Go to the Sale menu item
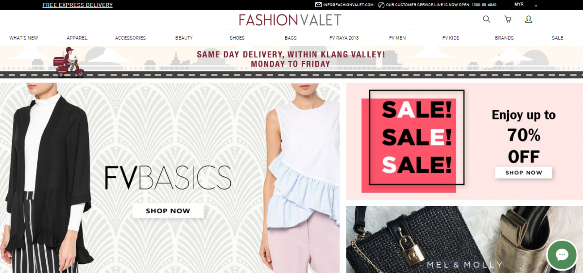Screen dimensions: 583x273 pos(558,38)
